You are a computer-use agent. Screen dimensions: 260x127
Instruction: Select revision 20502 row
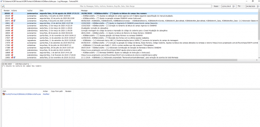click(x=130, y=13)
